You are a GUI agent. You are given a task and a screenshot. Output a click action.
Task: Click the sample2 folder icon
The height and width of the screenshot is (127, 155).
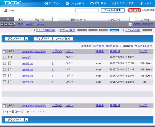(x=10, y=57)
